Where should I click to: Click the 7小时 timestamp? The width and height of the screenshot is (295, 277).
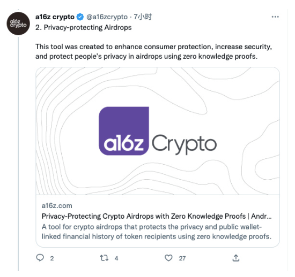tap(143, 17)
